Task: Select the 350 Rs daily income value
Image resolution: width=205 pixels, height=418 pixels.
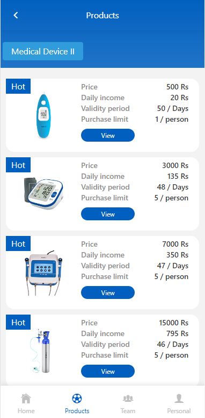Action: (178, 255)
